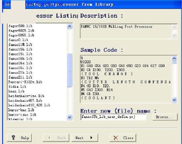Select fanuc11M.lib in the list
Image resolution: width=182 pixels, height=144 pixels.
(20, 44)
